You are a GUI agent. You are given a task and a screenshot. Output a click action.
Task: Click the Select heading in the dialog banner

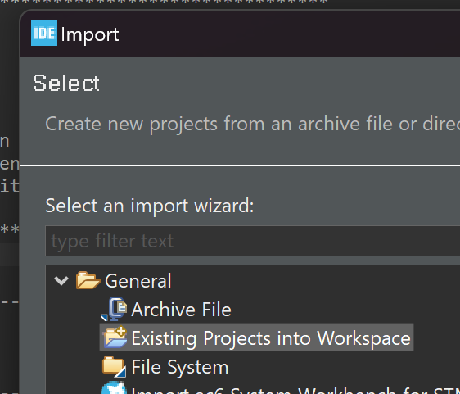point(66,83)
